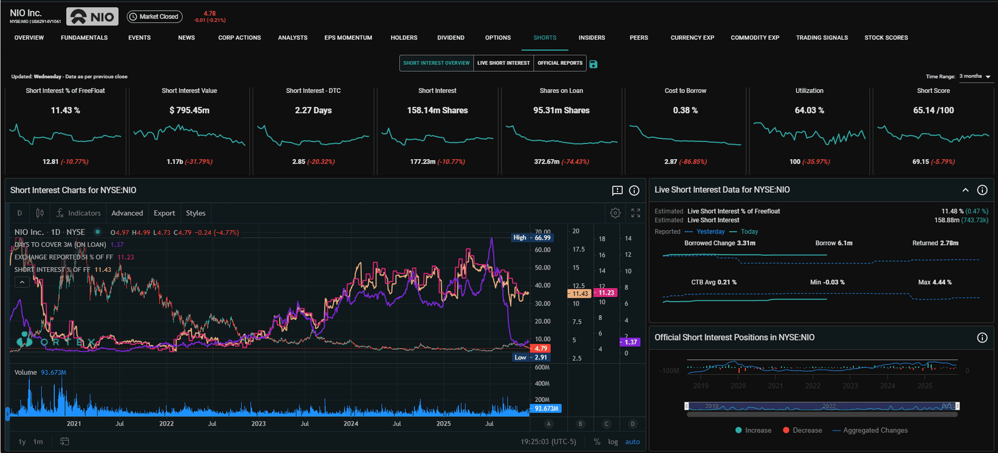This screenshot has height=453, width=998.
Task: Collapse the Live Short Interest Data panel
Action: [x=965, y=190]
